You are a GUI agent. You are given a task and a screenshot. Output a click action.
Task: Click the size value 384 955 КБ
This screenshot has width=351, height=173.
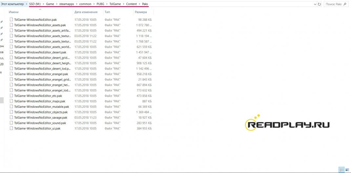(144, 128)
